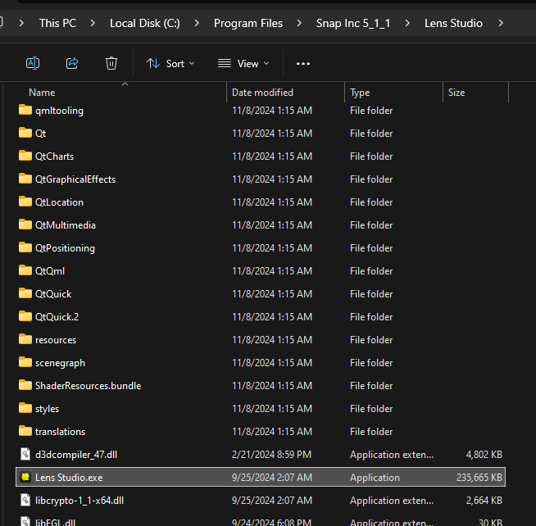Select the QtCharts folder icon

click(x=25, y=156)
